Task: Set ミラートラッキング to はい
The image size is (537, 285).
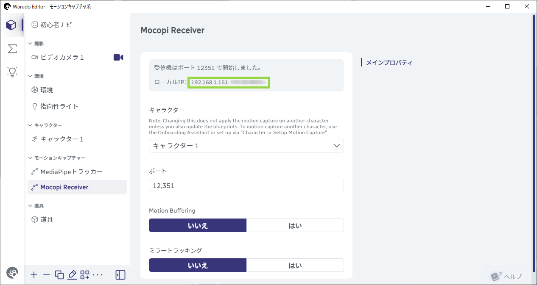Action: click(x=295, y=265)
